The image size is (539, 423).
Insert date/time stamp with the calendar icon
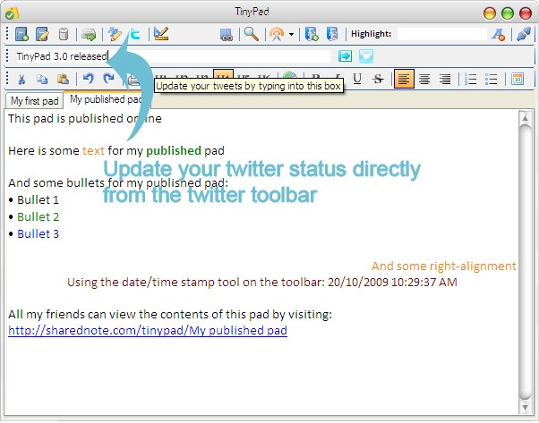517,80
